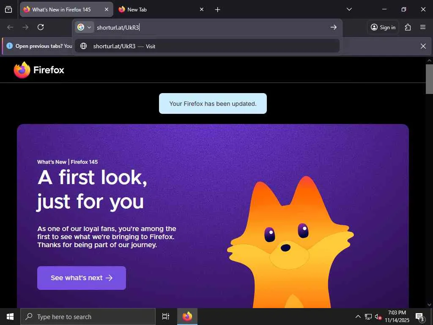Click the fox mascot illustration

pos(290,242)
